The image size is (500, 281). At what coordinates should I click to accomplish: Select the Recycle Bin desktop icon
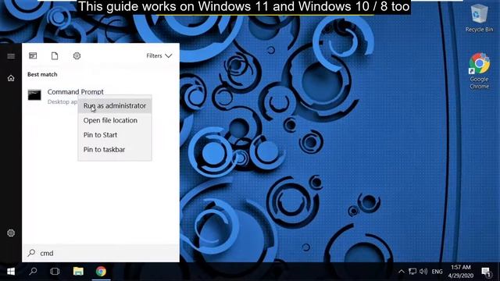click(x=479, y=19)
